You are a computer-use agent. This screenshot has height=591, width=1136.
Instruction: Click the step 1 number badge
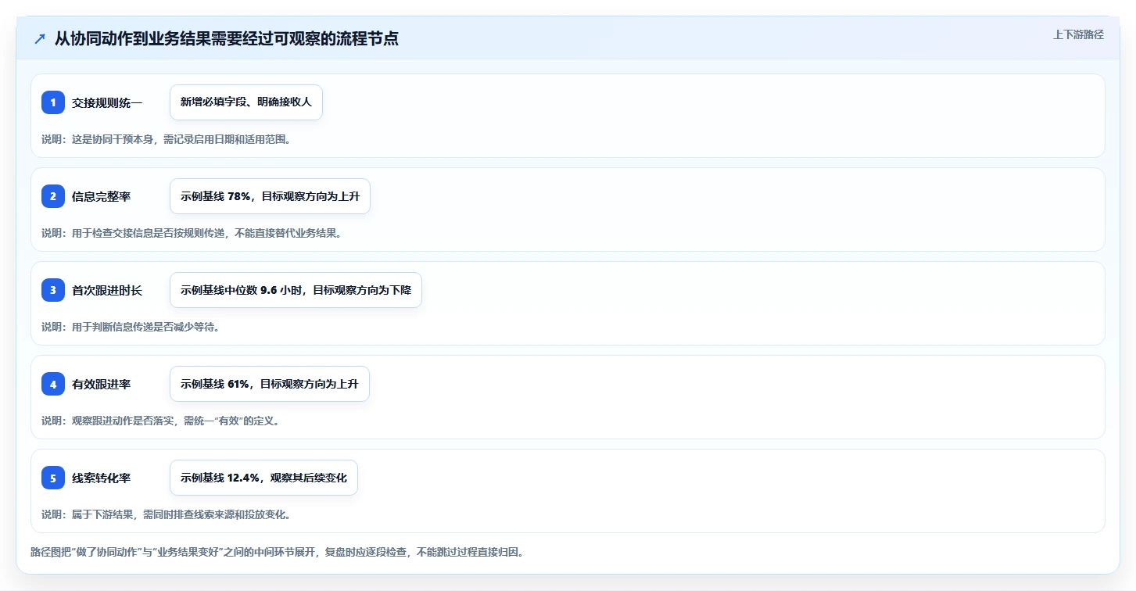[x=53, y=102]
